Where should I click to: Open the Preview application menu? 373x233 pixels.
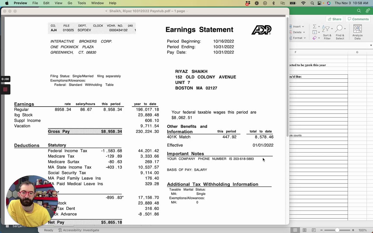(20, 3)
